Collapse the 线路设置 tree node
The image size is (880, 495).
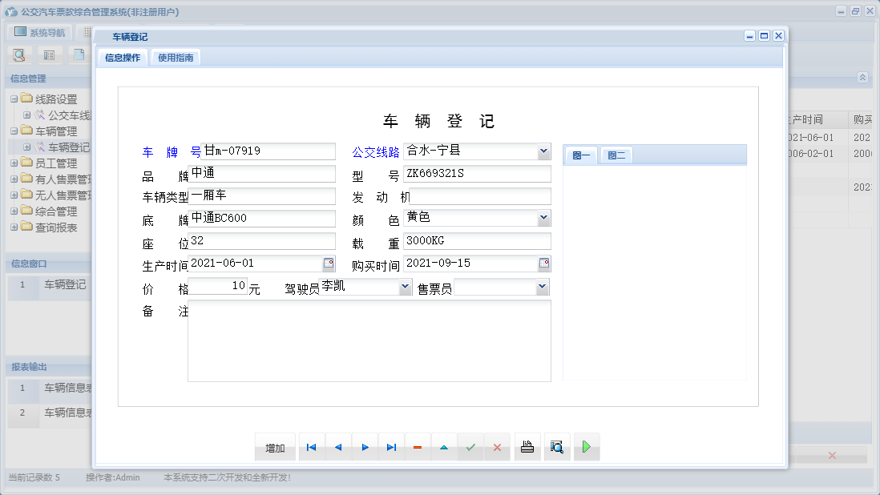pyautogui.click(x=14, y=99)
